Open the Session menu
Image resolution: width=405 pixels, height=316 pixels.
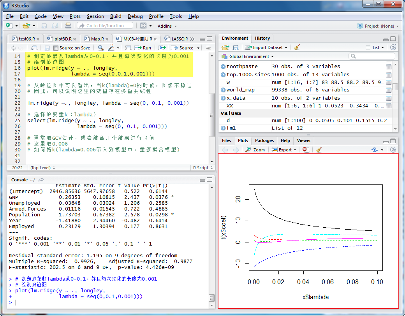point(95,16)
